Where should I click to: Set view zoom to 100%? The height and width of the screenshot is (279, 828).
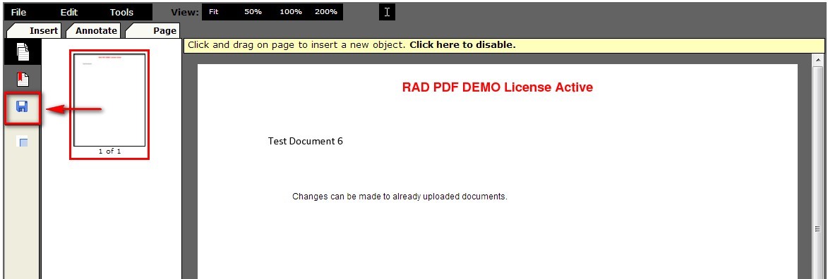click(290, 11)
